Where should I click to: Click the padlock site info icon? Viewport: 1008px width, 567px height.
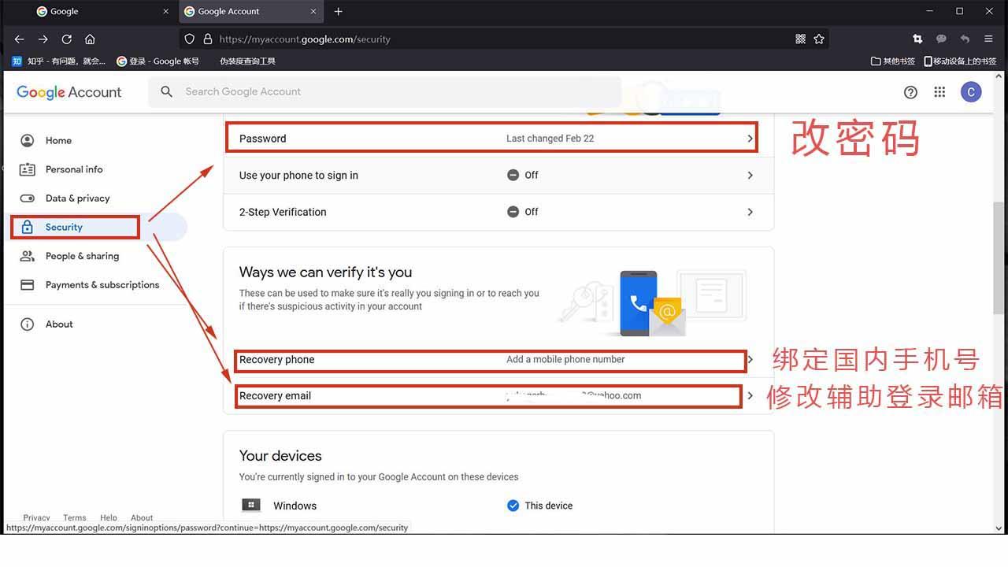coord(208,39)
